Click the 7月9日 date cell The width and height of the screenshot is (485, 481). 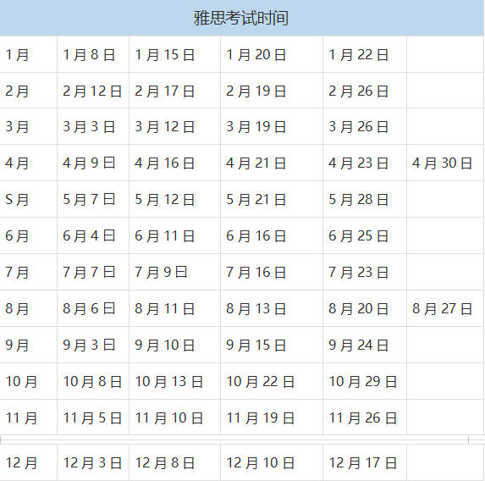174,272
